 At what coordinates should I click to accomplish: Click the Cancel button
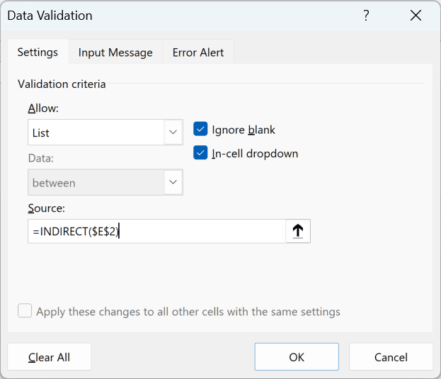pyautogui.click(x=391, y=357)
